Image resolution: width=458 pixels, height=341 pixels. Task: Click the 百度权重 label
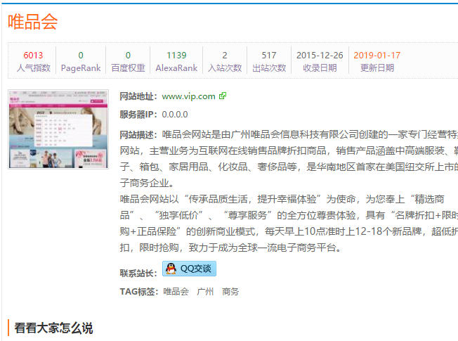click(128, 68)
